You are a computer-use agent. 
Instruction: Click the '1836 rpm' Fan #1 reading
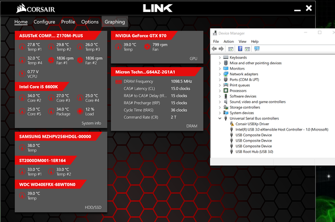point(65,58)
